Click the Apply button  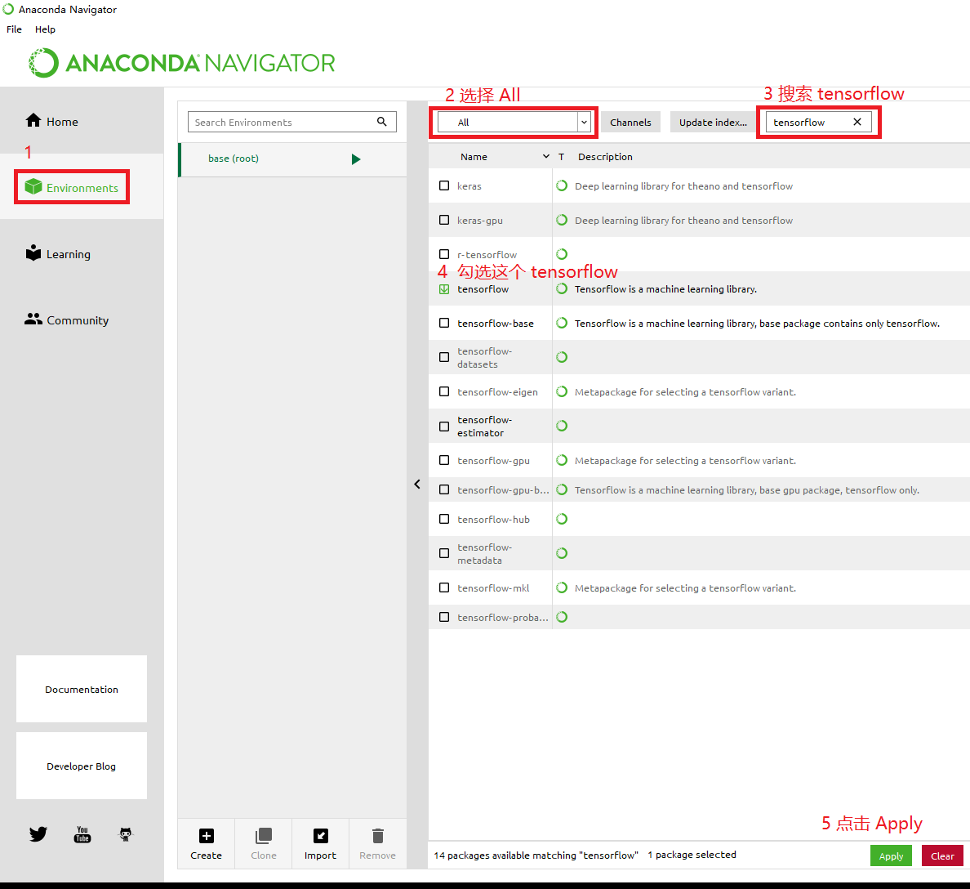(x=891, y=855)
